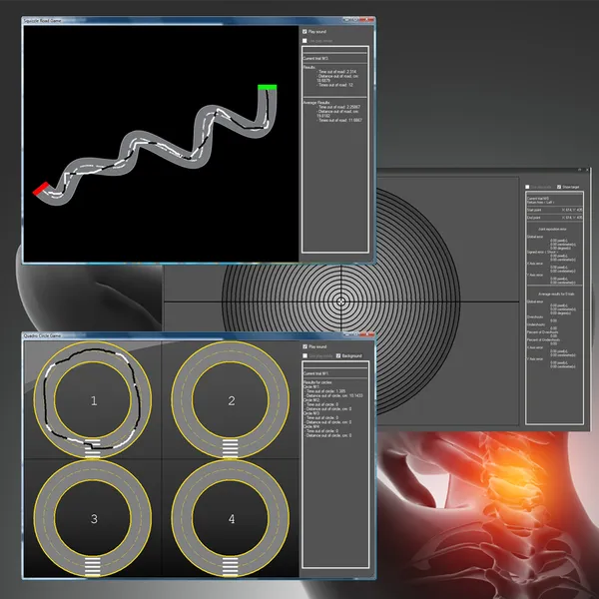The height and width of the screenshot is (599, 599).
Task: Click the average 'Times out of road' line
Action: point(339,120)
